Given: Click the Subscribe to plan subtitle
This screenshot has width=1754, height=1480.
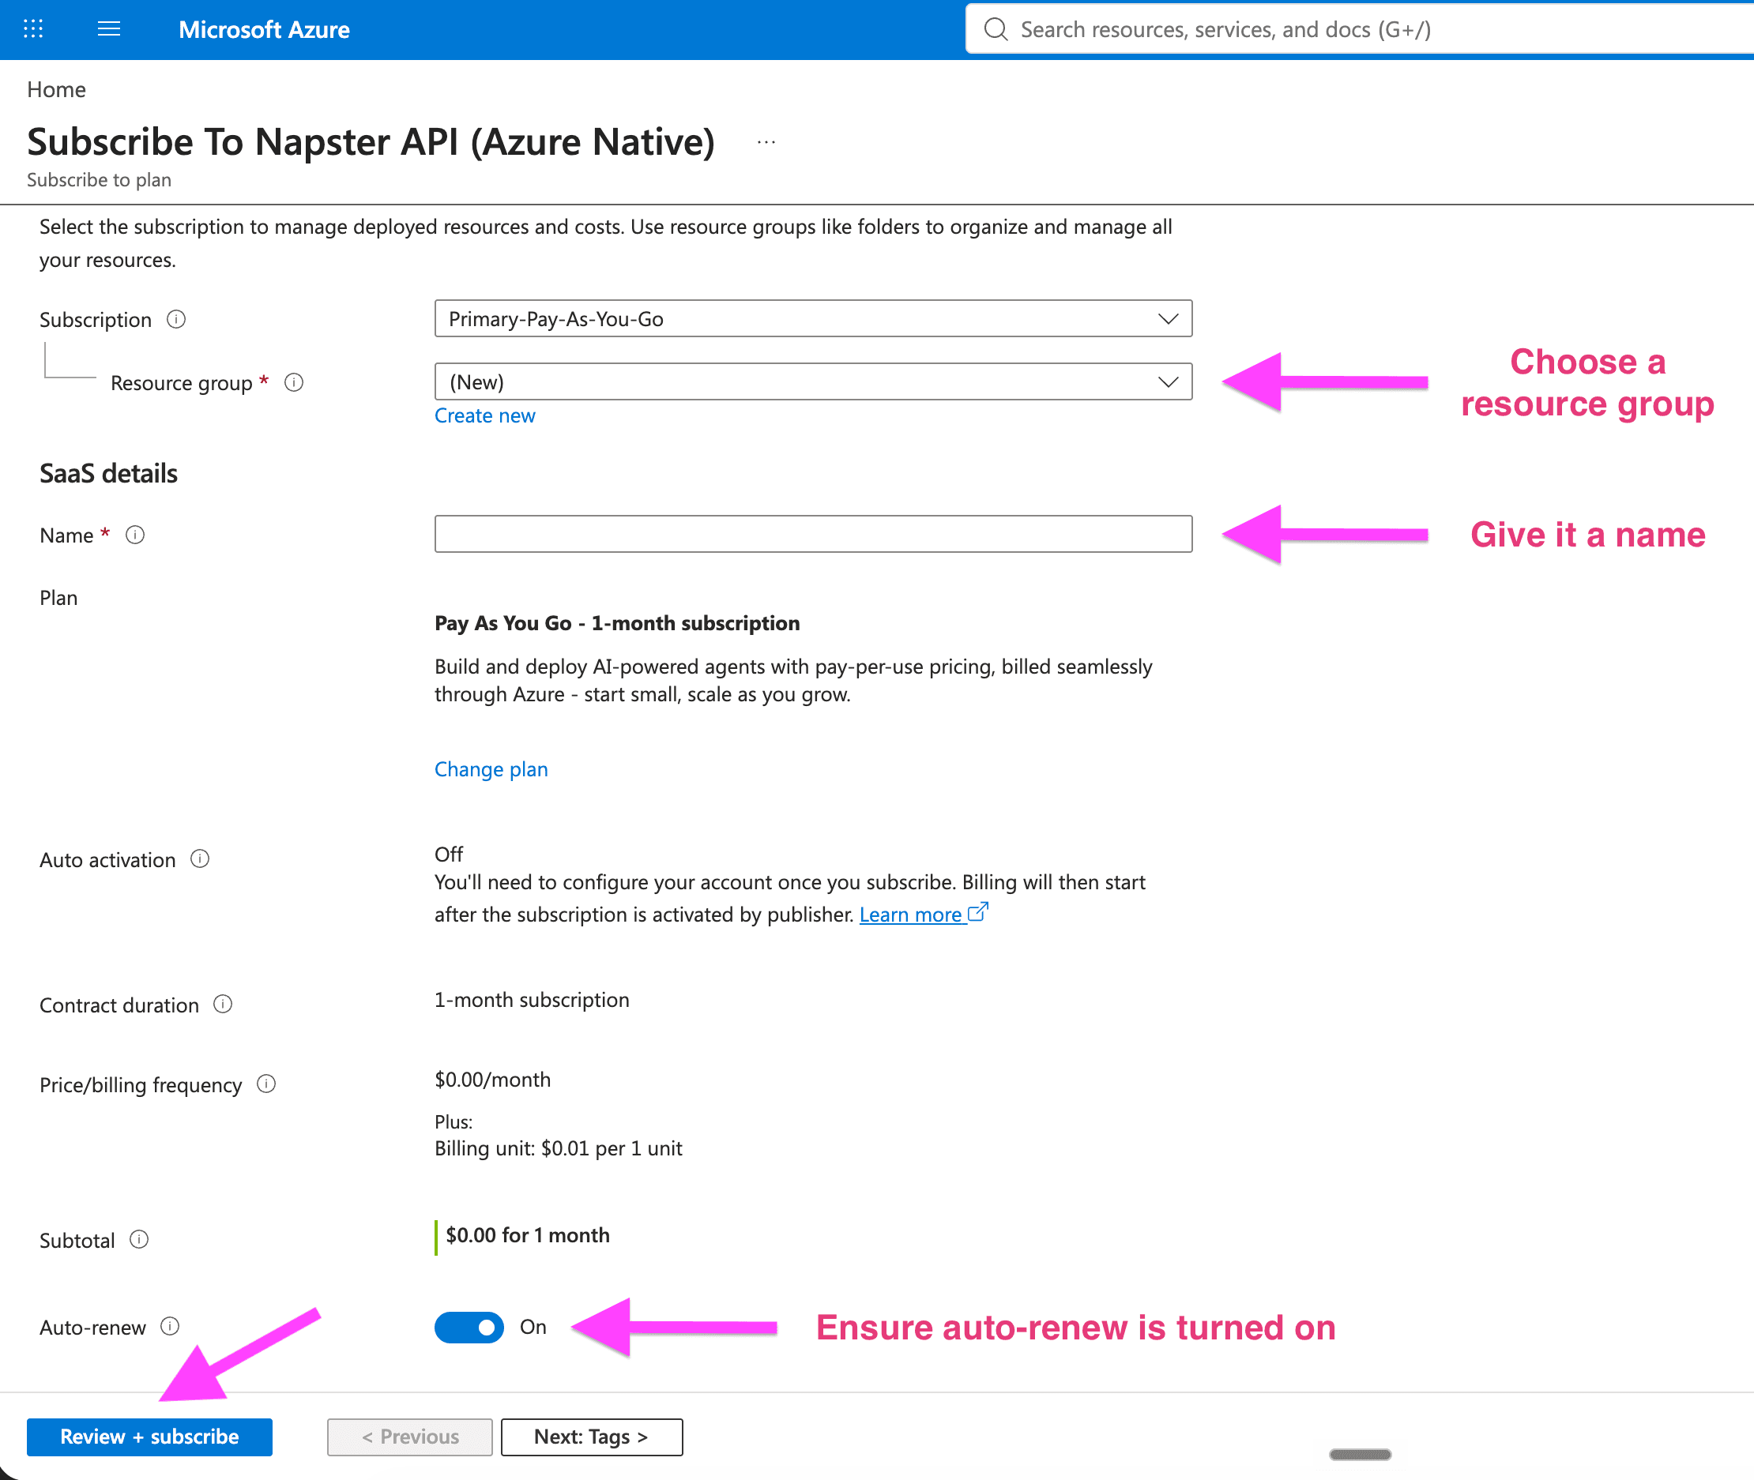Looking at the screenshot, I should coord(99,180).
